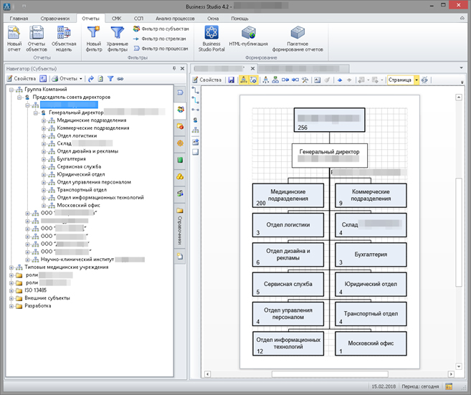
Task: Open Объектная модель from the ribbon
Action: coord(63,33)
